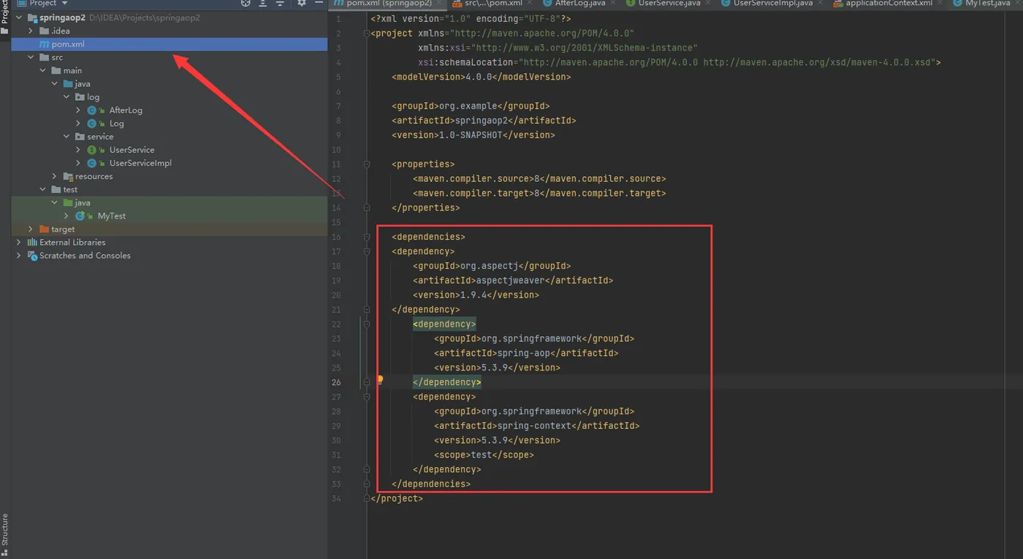Select the java folder under main

click(x=82, y=83)
